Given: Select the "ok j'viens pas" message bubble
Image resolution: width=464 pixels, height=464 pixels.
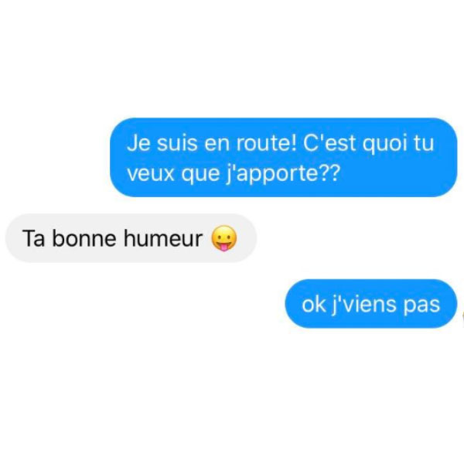Looking at the screenshot, I should click(x=371, y=304).
